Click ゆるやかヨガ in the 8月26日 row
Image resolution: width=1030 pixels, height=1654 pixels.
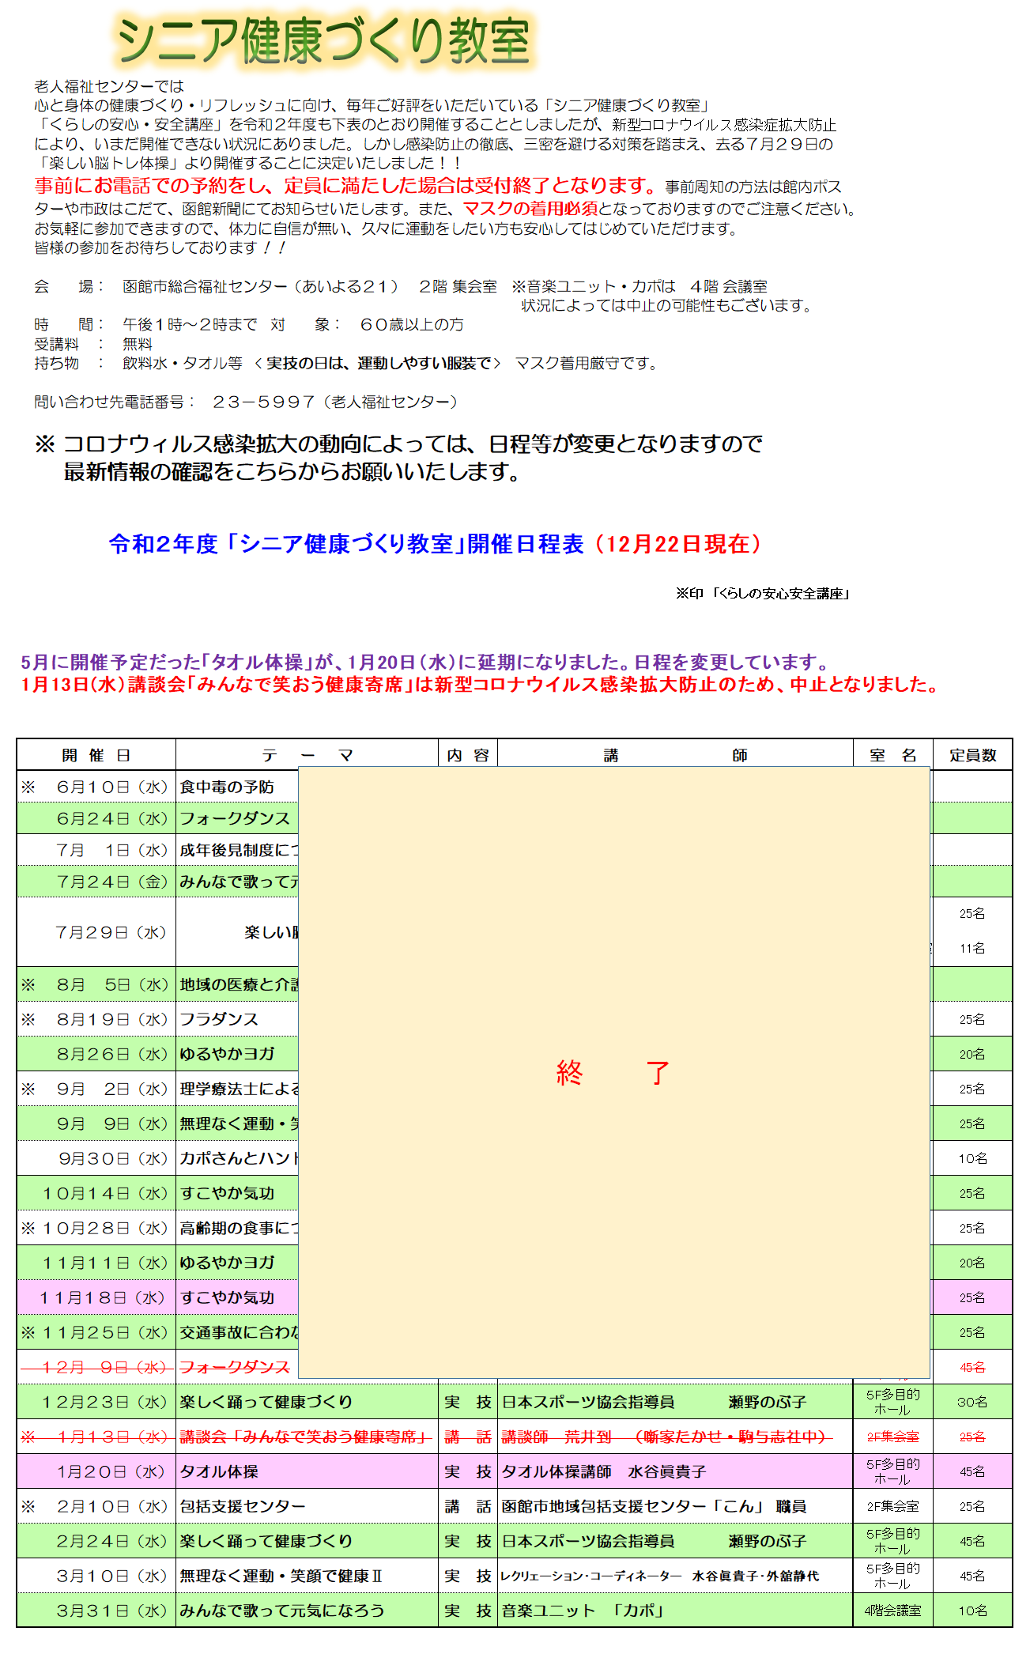point(227,1055)
